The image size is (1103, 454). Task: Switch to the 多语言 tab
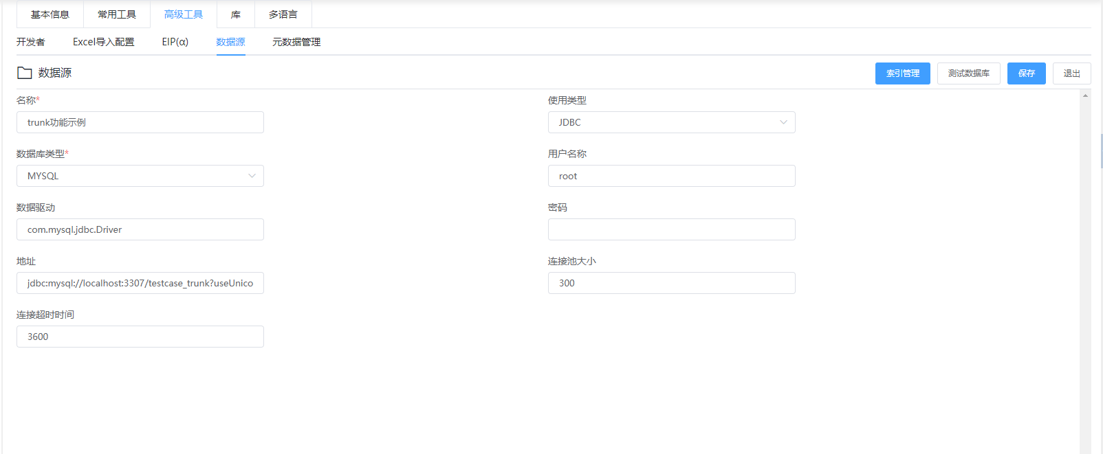(x=283, y=14)
